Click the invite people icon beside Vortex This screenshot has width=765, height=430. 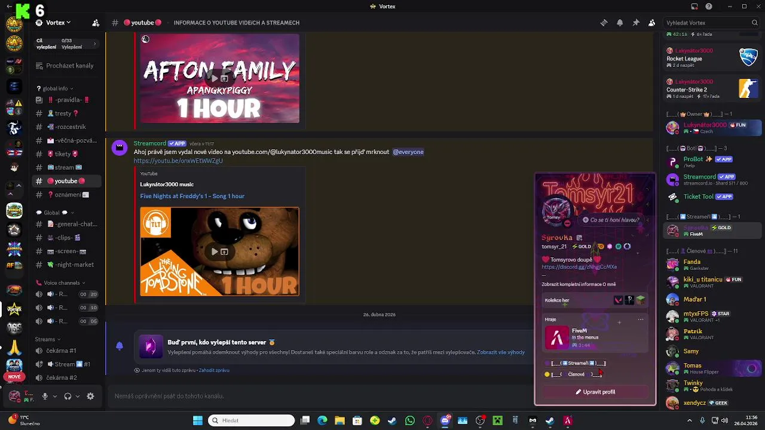[x=96, y=23]
